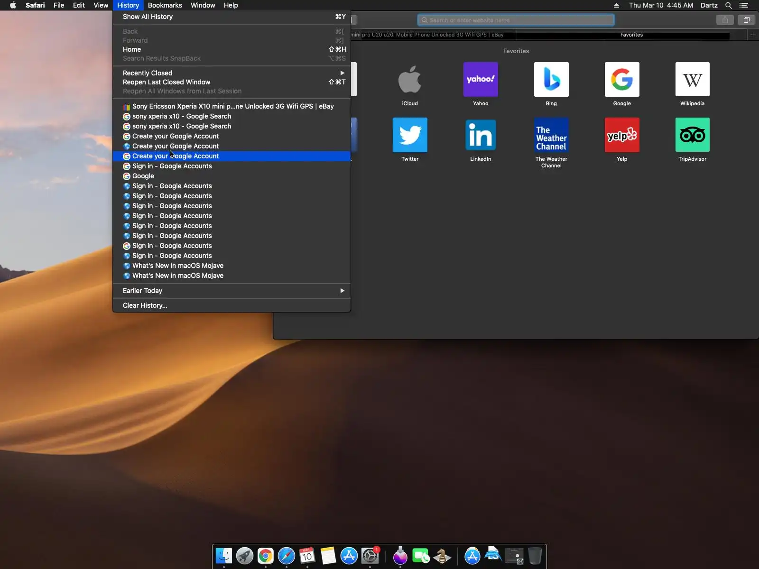The height and width of the screenshot is (569, 759).
Task: Open the Wikipedia favorite
Action: click(693, 80)
